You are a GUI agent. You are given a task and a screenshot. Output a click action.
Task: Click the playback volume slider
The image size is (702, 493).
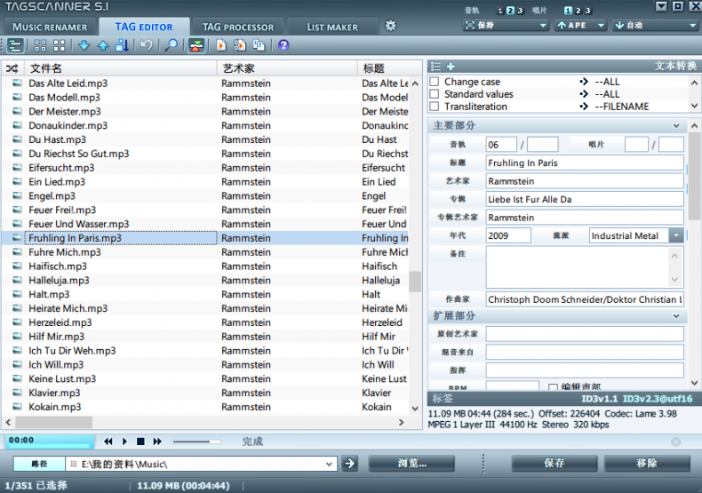click(x=196, y=441)
